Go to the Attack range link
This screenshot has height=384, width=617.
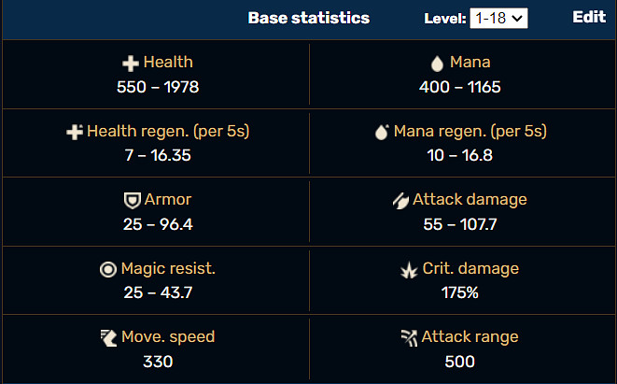[470, 336]
